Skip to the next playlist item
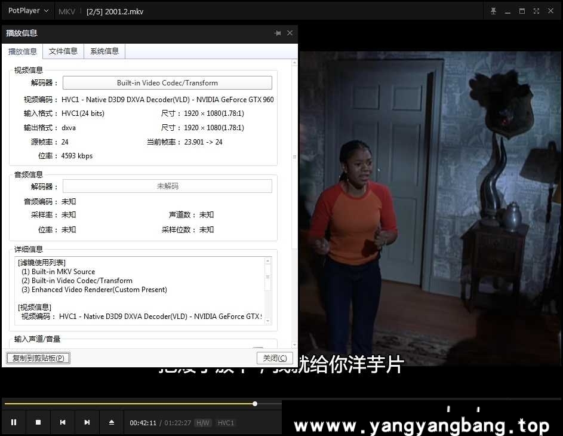The image size is (563, 436). (x=87, y=422)
